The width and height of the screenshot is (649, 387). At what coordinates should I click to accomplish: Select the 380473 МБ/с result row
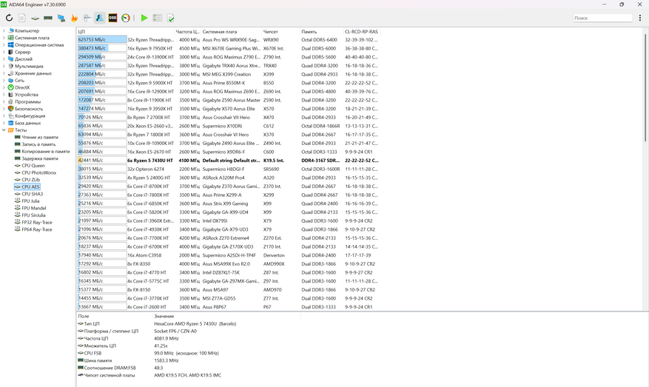coord(228,48)
